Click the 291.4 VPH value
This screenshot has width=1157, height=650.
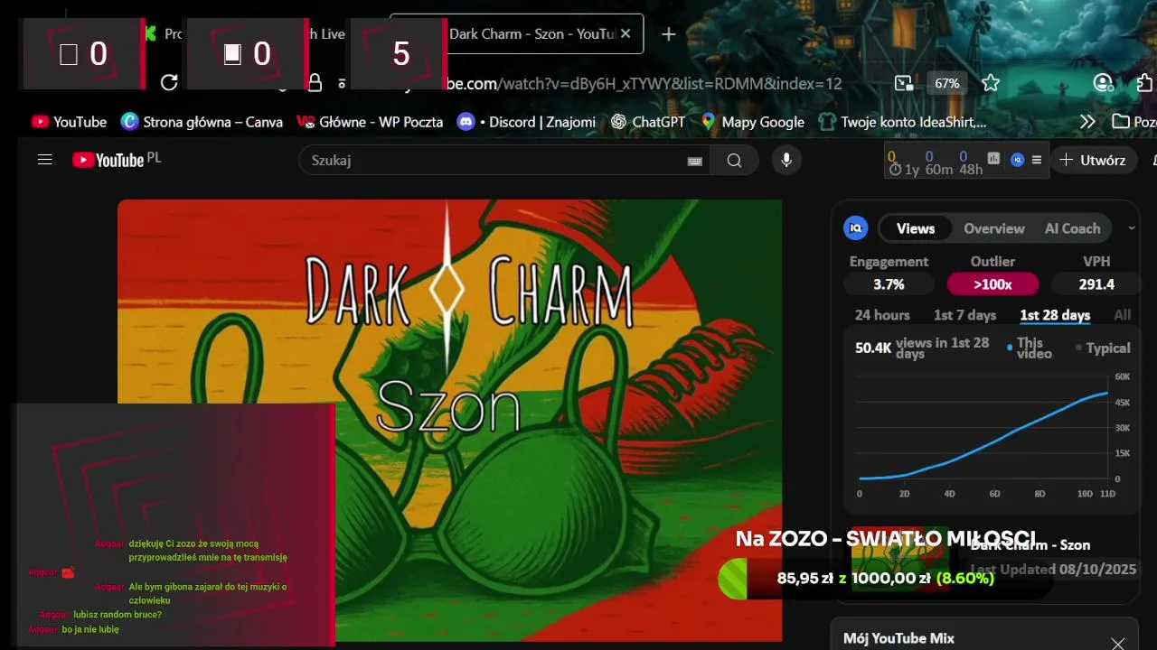click(x=1096, y=284)
